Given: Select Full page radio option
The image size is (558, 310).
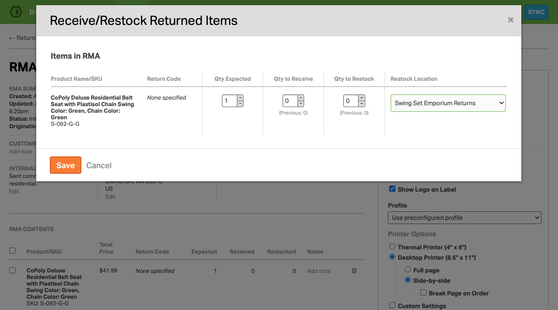Looking at the screenshot, I should tap(408, 270).
